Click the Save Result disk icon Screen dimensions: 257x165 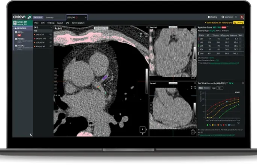pos(223,17)
